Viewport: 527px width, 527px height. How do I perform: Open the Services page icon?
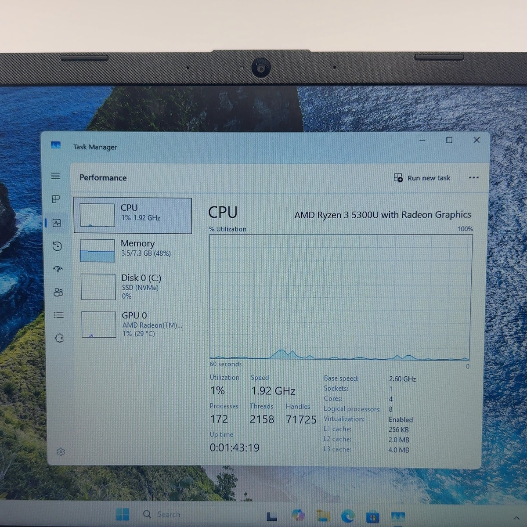click(x=59, y=338)
